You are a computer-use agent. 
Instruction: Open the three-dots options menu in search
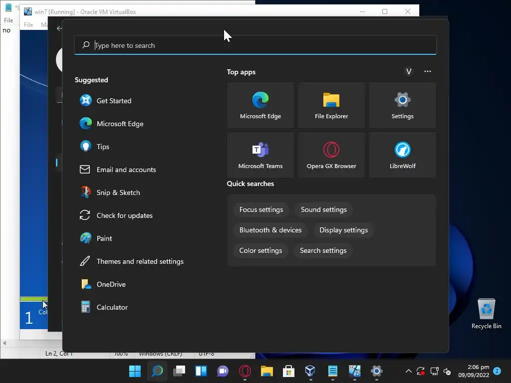428,71
